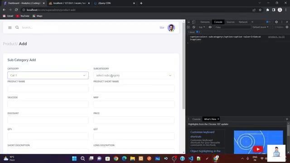Focus the QTY input field

[x=48, y=136]
